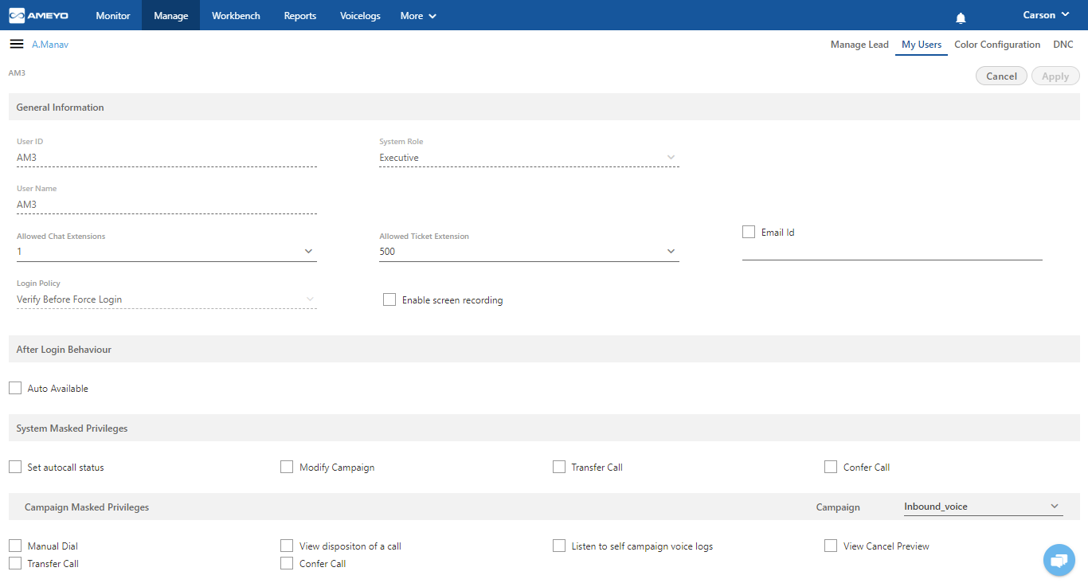Open notifications bell icon
Image resolution: width=1088 pixels, height=587 pixels.
(x=961, y=18)
